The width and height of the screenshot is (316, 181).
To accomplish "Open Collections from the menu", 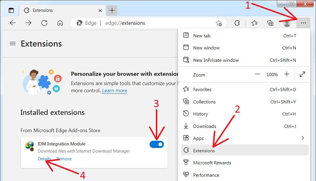I will point(244,102).
